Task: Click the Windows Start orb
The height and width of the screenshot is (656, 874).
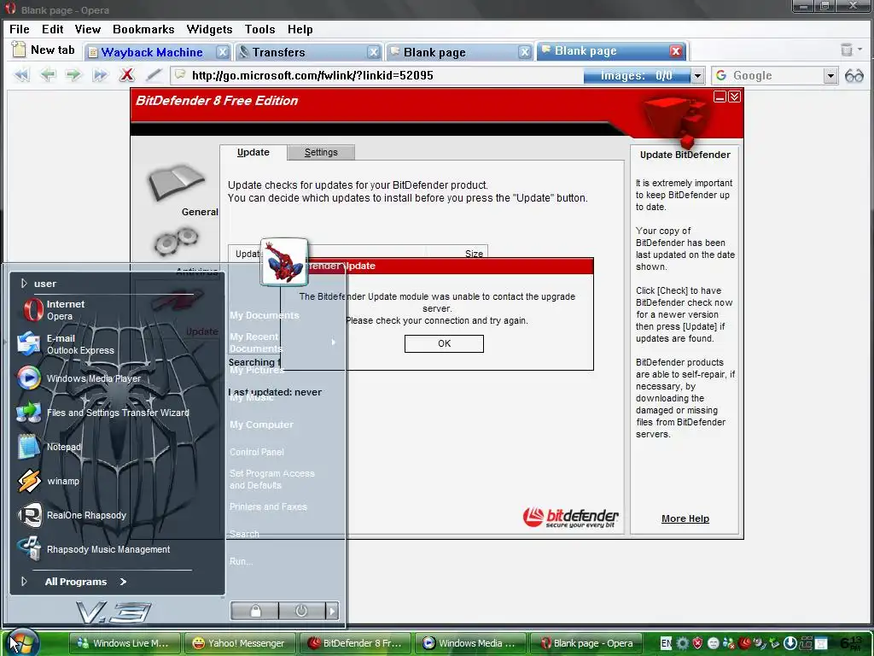Action: pos(21,641)
